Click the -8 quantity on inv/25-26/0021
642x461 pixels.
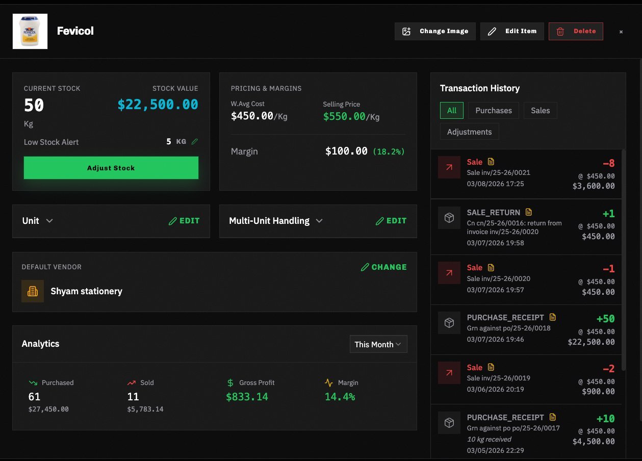click(608, 163)
